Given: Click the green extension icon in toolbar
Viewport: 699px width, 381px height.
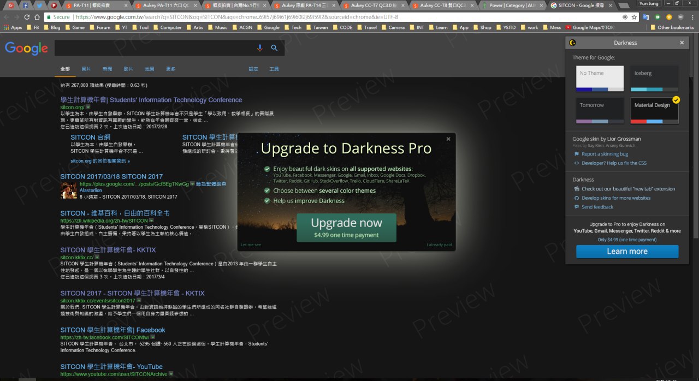Looking at the screenshot, I should click(x=657, y=17).
